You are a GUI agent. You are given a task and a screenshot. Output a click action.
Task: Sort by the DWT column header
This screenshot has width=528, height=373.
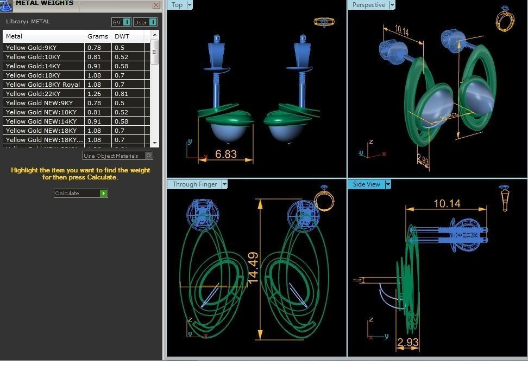click(128, 36)
